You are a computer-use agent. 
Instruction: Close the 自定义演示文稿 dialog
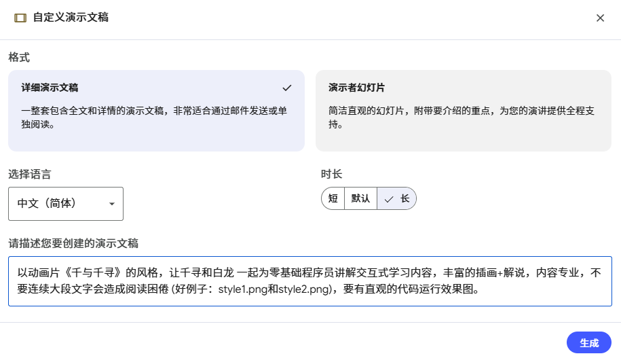(600, 18)
